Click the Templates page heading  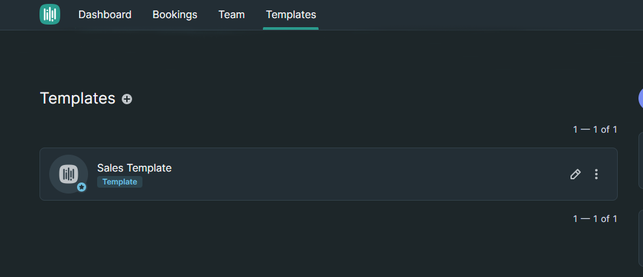coord(78,98)
